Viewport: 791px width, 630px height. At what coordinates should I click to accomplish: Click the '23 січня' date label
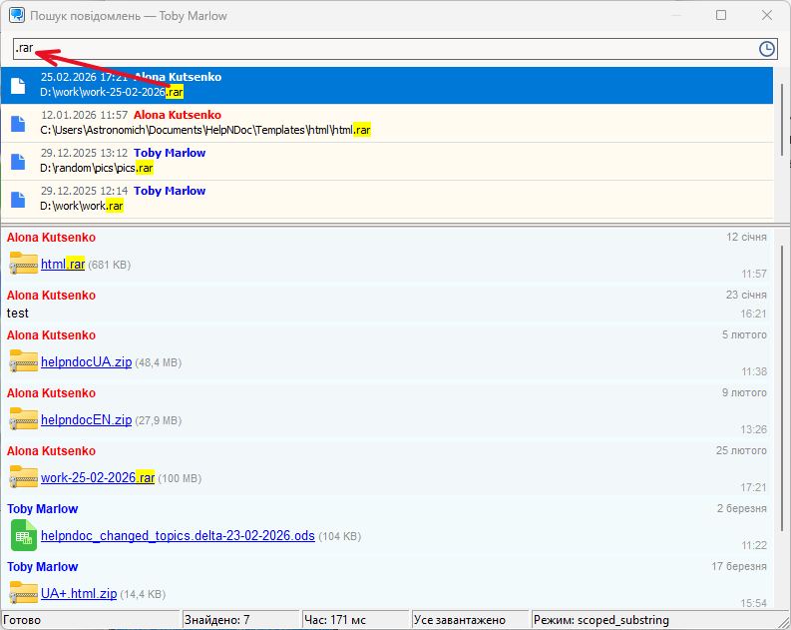pos(746,295)
